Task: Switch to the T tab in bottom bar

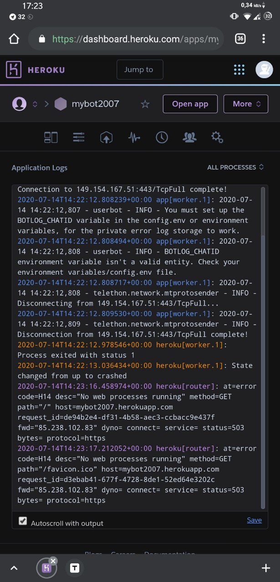Action: click(75, 568)
